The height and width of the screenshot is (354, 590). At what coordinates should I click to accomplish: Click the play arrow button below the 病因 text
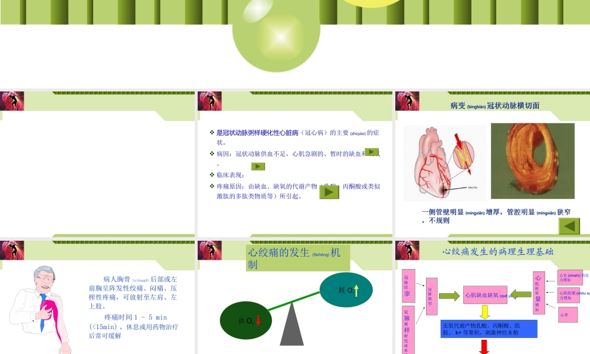pos(257,166)
